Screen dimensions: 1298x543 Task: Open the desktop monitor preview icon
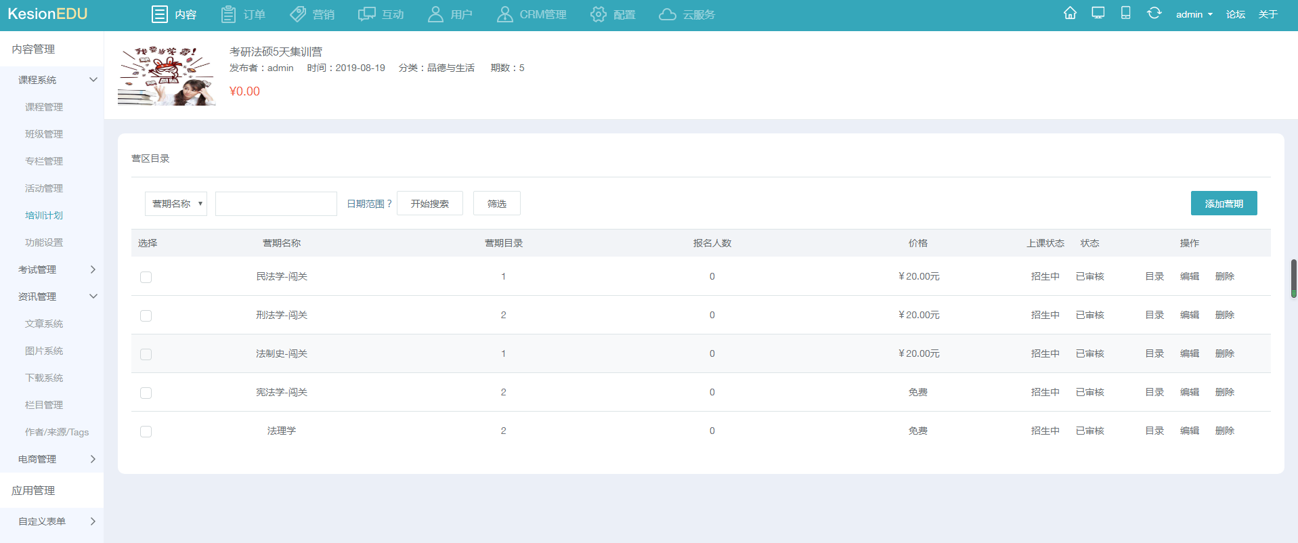pos(1098,13)
